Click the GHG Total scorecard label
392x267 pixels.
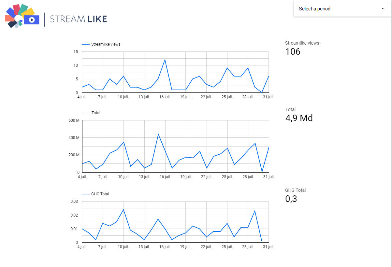(x=295, y=190)
